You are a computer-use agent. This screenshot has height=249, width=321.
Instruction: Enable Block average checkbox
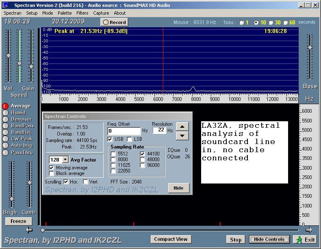click(x=52, y=173)
